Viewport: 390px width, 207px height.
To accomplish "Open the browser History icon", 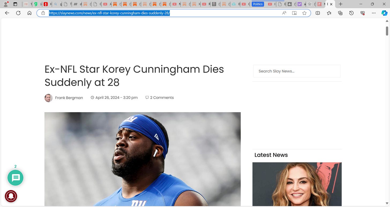I will coord(351,13).
